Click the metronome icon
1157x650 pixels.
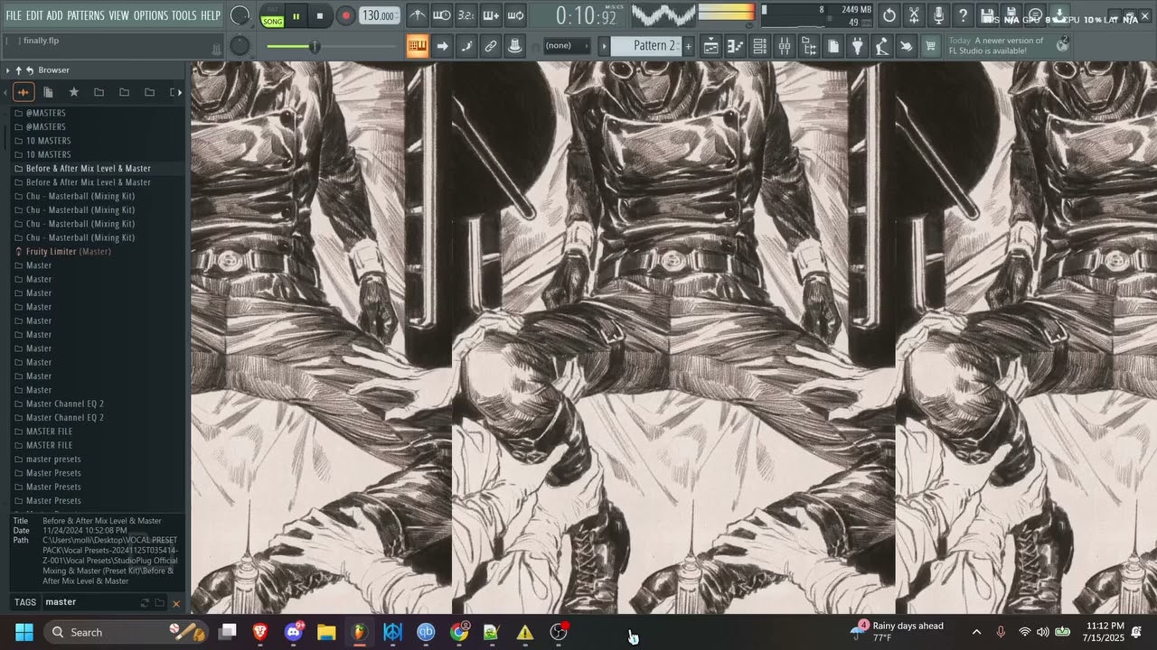pyautogui.click(x=417, y=15)
